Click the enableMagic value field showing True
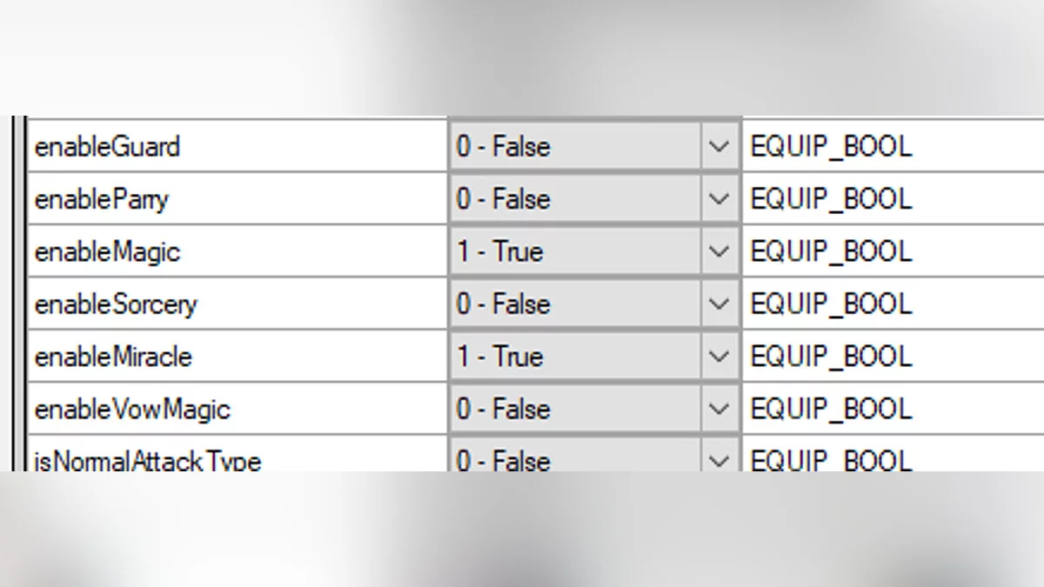Image resolution: width=1044 pixels, height=587 pixels. (574, 251)
